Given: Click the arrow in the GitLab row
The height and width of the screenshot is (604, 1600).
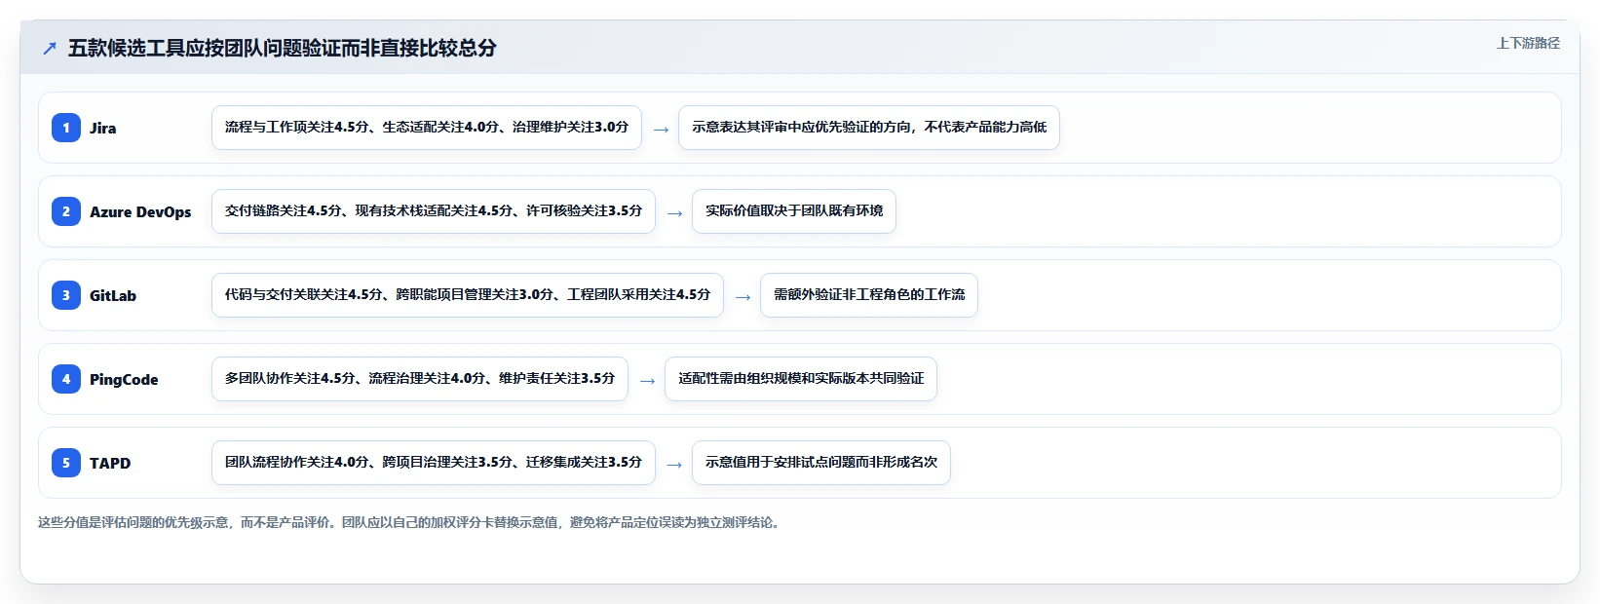Looking at the screenshot, I should pos(743,296).
